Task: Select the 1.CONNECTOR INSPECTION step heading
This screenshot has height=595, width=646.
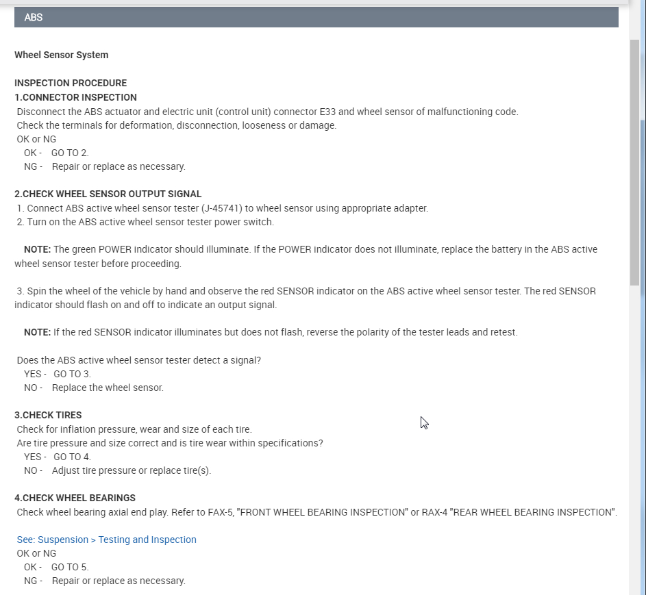Action: (75, 97)
